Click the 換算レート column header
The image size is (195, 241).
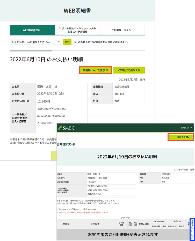(x=172, y=227)
